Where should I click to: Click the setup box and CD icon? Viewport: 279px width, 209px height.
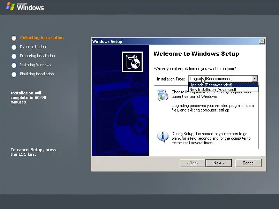coord(132,62)
